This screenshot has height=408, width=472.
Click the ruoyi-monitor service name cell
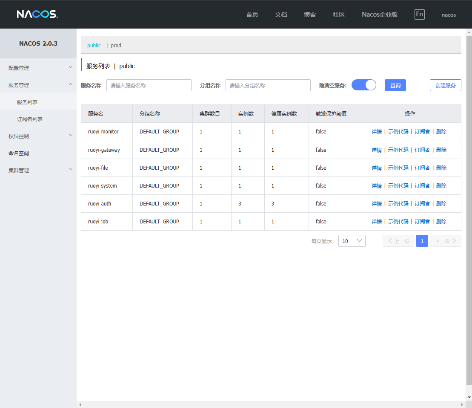tap(106, 131)
